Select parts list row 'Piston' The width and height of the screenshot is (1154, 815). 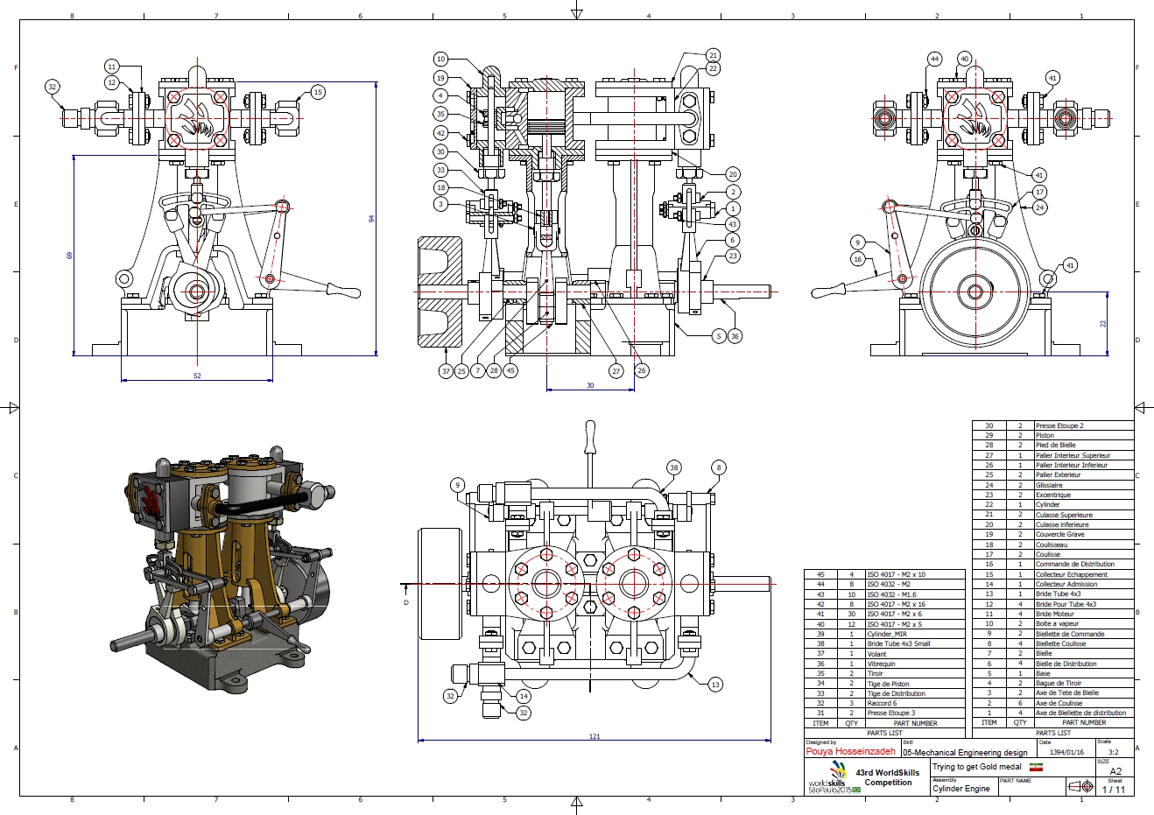coord(1053,435)
